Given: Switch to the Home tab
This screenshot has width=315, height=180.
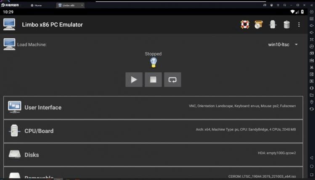Looking at the screenshot, I should [37, 5].
